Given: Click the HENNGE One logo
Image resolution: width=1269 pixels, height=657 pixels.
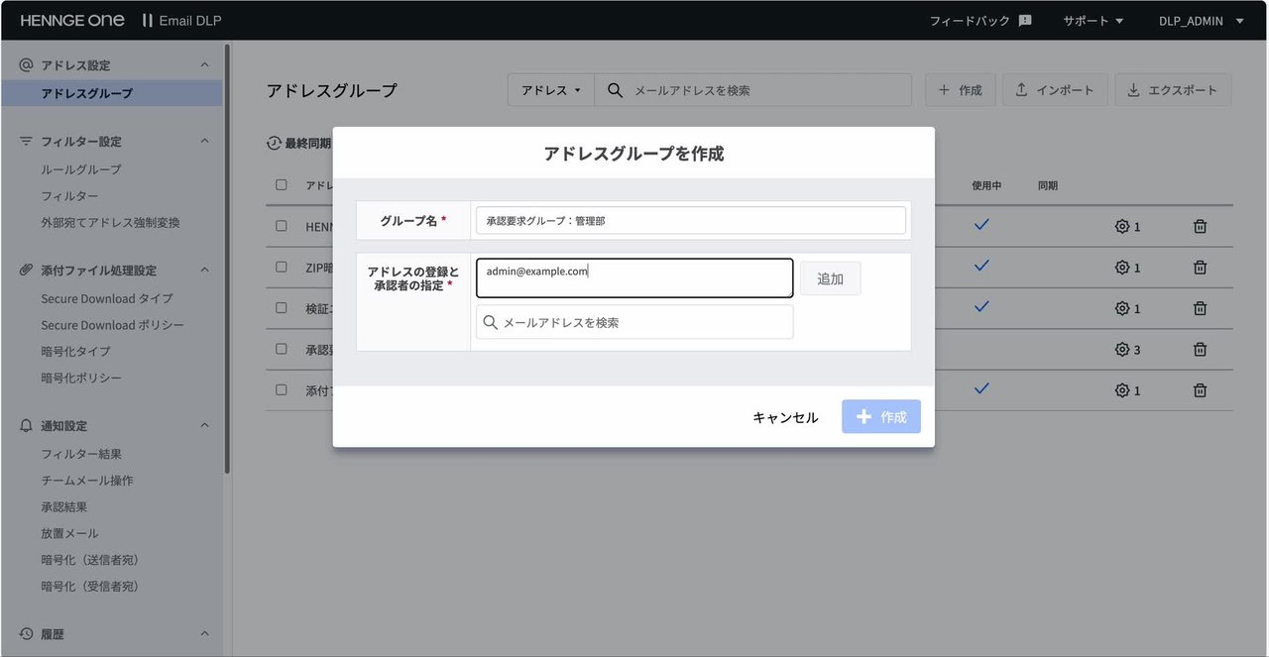Looking at the screenshot, I should [x=72, y=20].
